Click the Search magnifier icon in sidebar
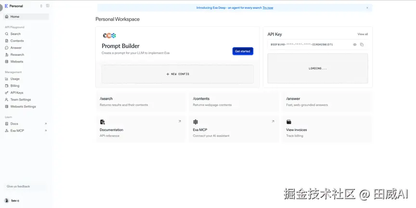 click(x=7, y=34)
